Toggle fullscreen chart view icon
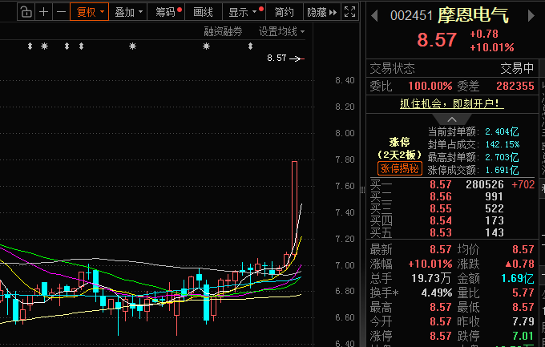 click(x=349, y=12)
